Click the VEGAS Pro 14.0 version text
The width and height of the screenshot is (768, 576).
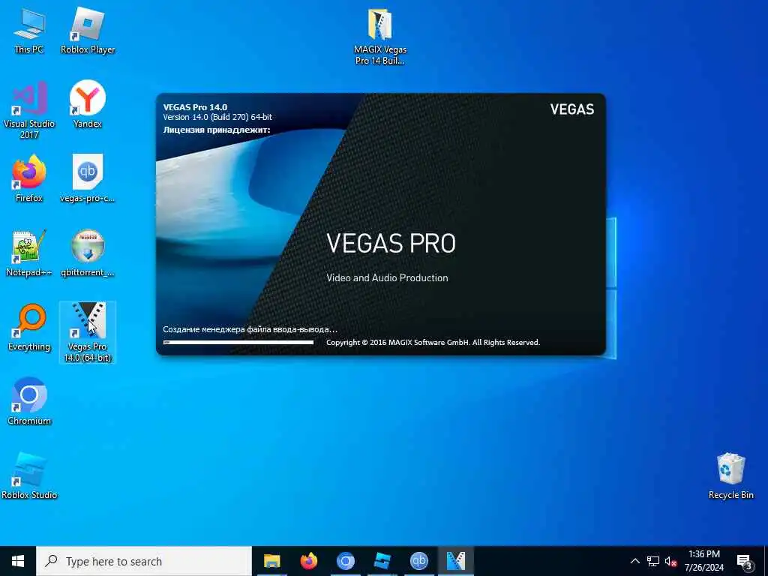coord(195,106)
